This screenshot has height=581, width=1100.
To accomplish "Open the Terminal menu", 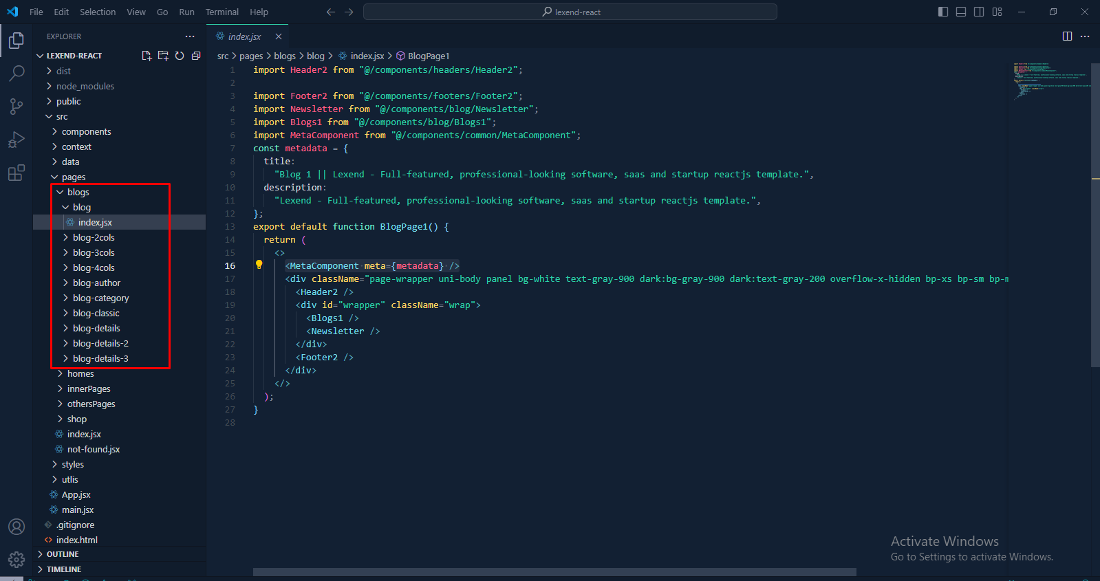I will 222,12.
